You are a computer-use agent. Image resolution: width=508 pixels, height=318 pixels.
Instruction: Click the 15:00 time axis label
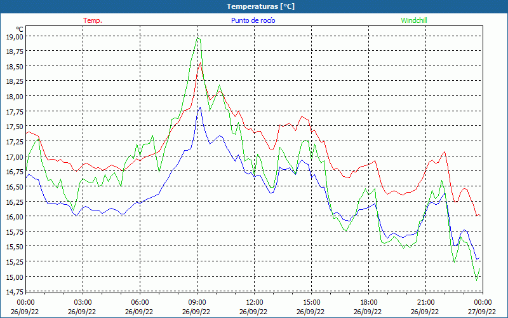point(311,303)
